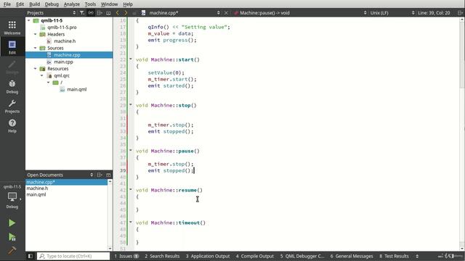The width and height of the screenshot is (465, 261).
Task: Select main.cpp under Sources
Action: (x=63, y=62)
